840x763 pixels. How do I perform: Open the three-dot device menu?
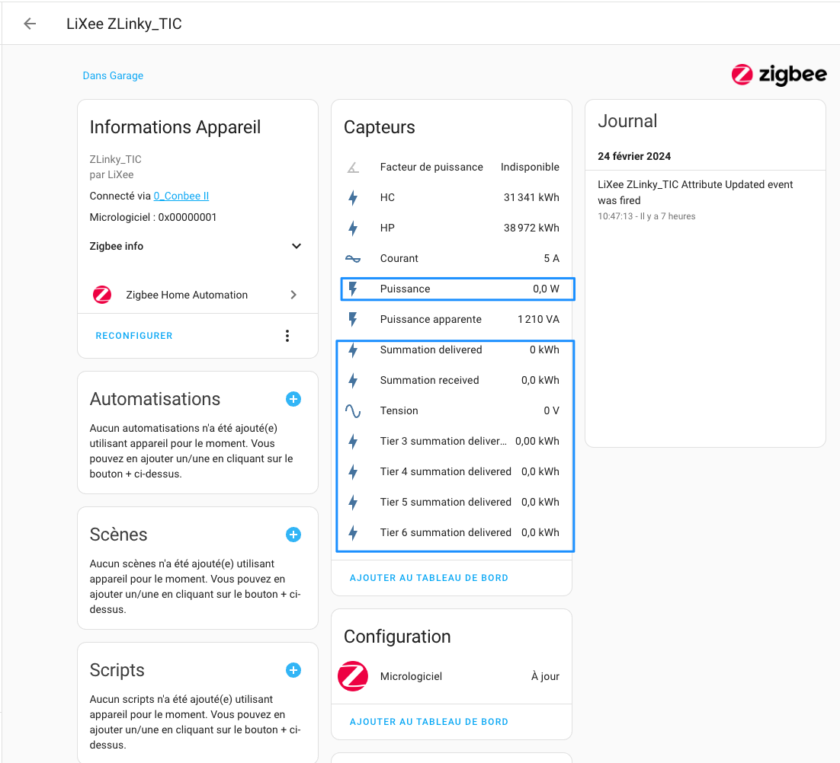click(x=287, y=336)
